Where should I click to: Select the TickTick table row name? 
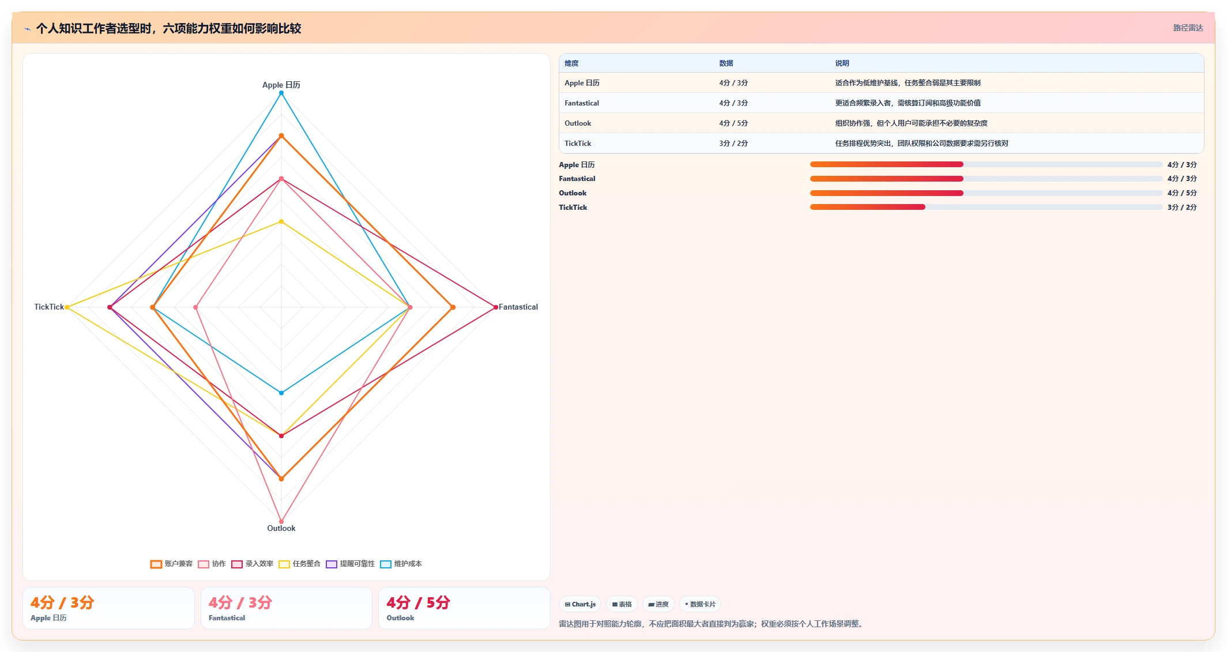coord(578,144)
